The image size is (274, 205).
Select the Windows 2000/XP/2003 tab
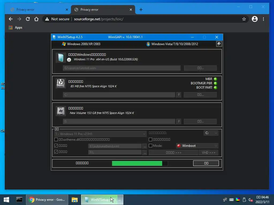[x=81, y=44]
